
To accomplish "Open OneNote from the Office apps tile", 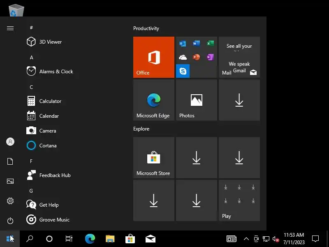I will click(210, 57).
